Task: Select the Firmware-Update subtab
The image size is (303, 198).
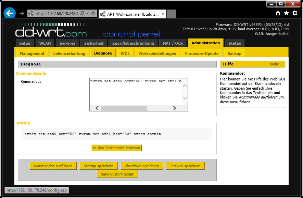Action: point(202,54)
